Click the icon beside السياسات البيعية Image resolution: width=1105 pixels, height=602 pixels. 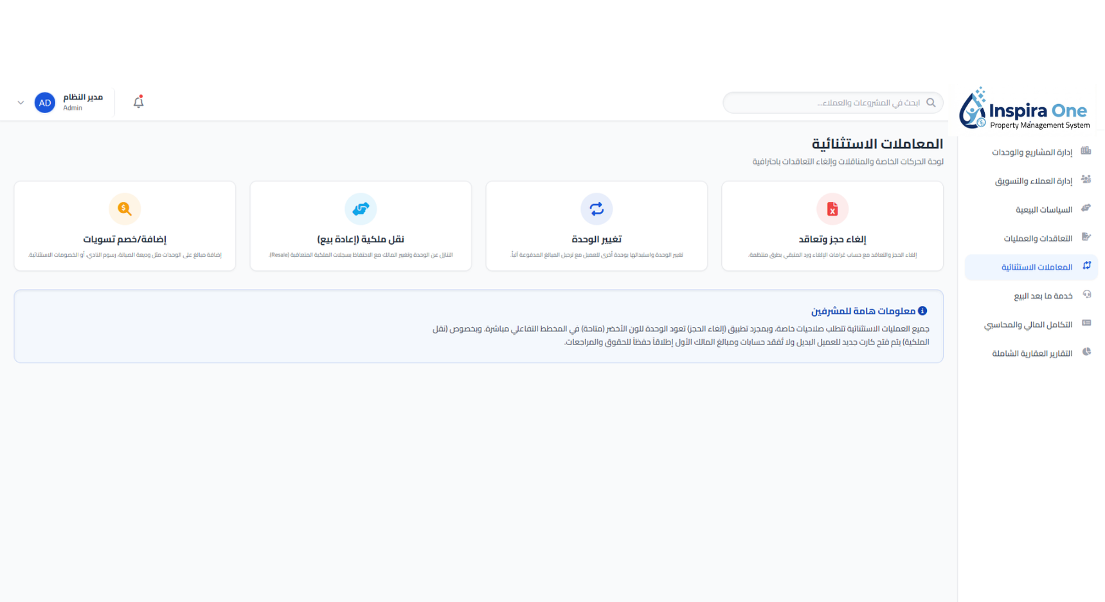tap(1086, 208)
